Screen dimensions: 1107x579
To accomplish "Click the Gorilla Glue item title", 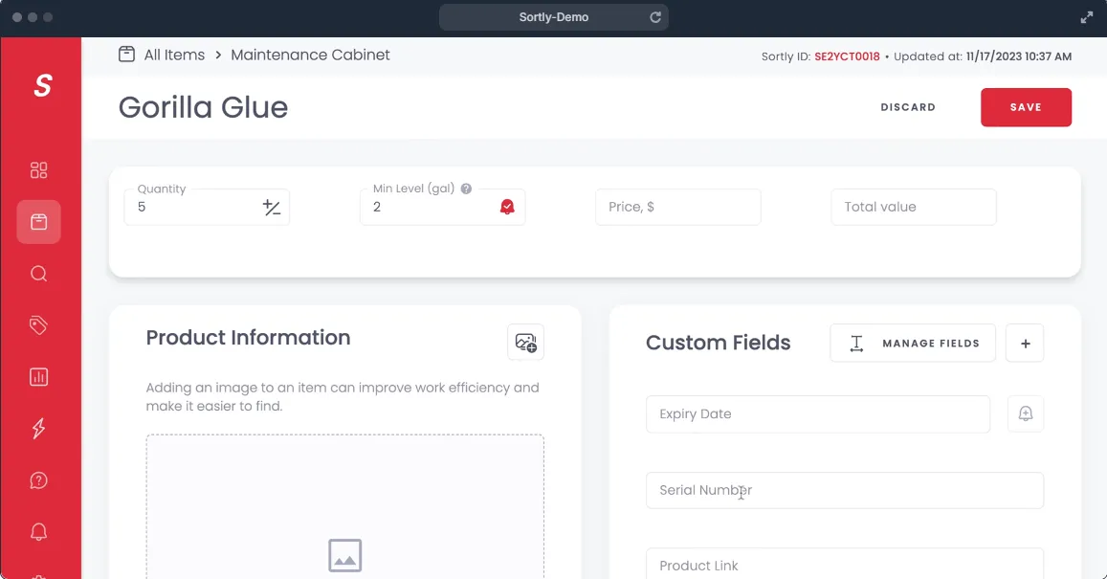I will pos(204,107).
